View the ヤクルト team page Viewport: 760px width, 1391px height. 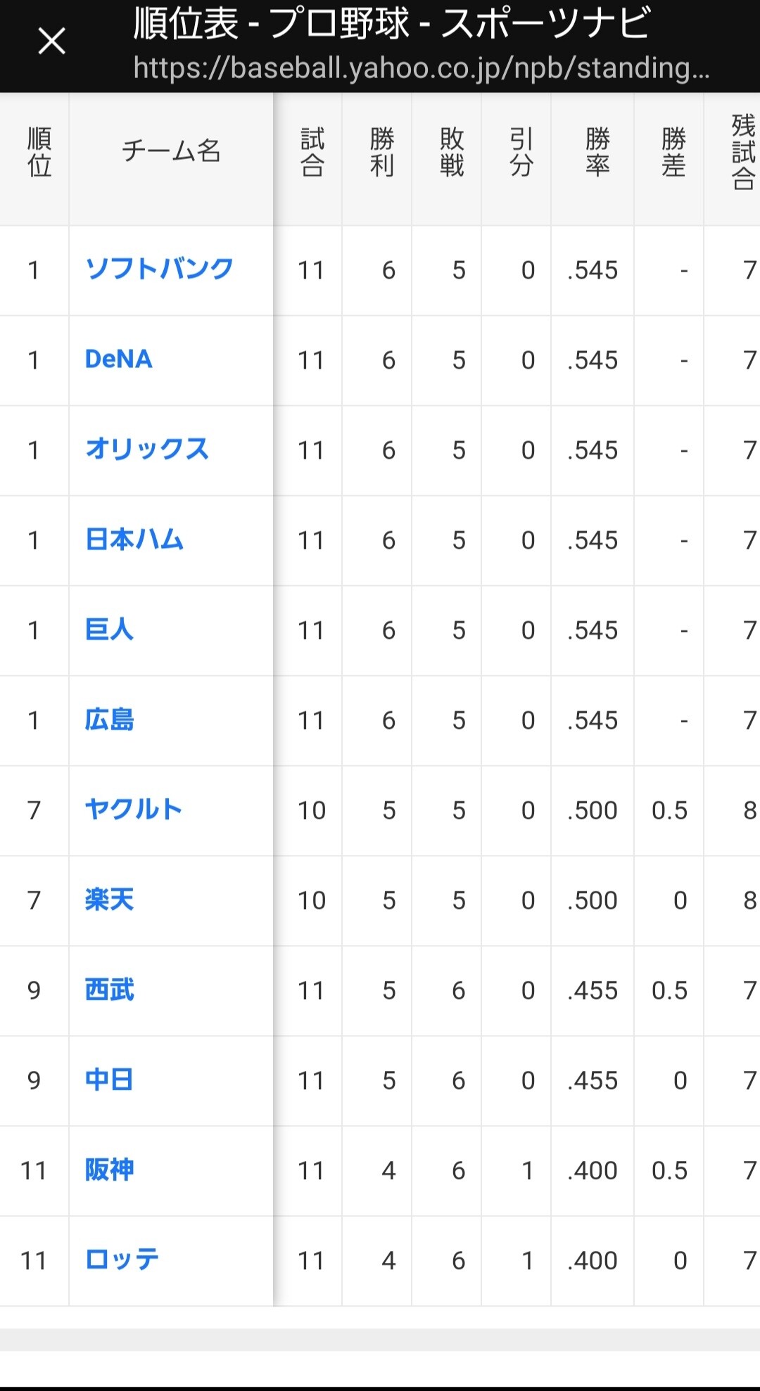coord(134,809)
